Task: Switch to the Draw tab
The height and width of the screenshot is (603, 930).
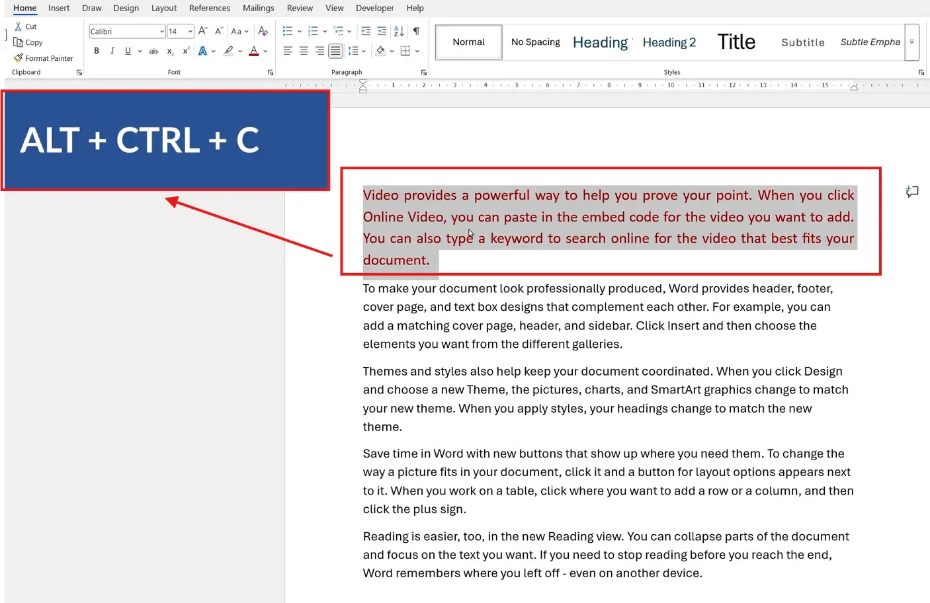Action: [92, 8]
